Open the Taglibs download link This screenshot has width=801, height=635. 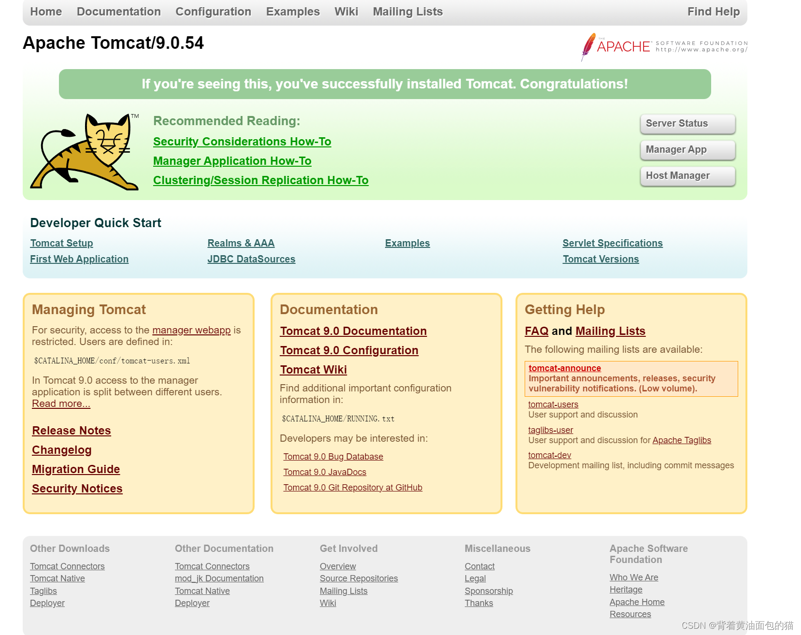43,591
